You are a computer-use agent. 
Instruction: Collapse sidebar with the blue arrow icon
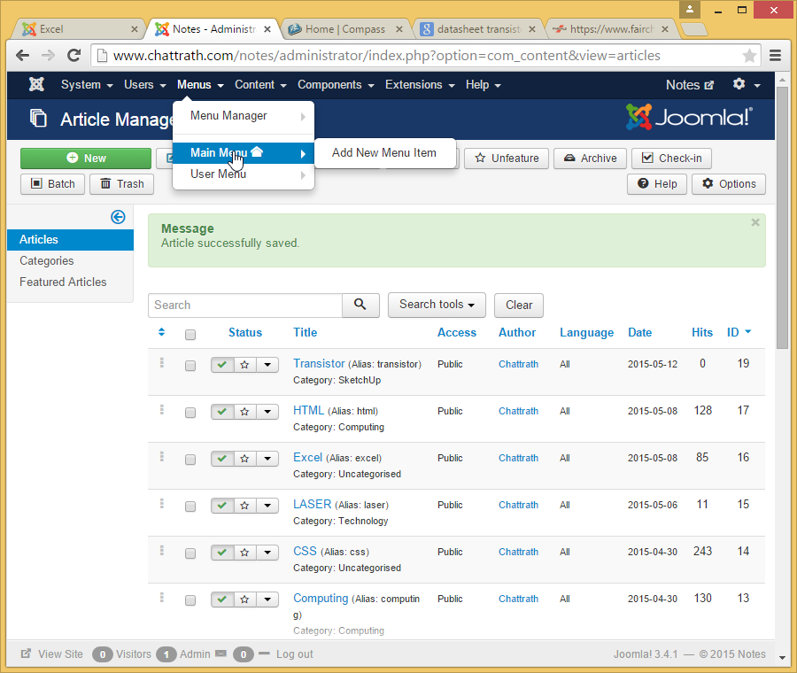[x=118, y=217]
